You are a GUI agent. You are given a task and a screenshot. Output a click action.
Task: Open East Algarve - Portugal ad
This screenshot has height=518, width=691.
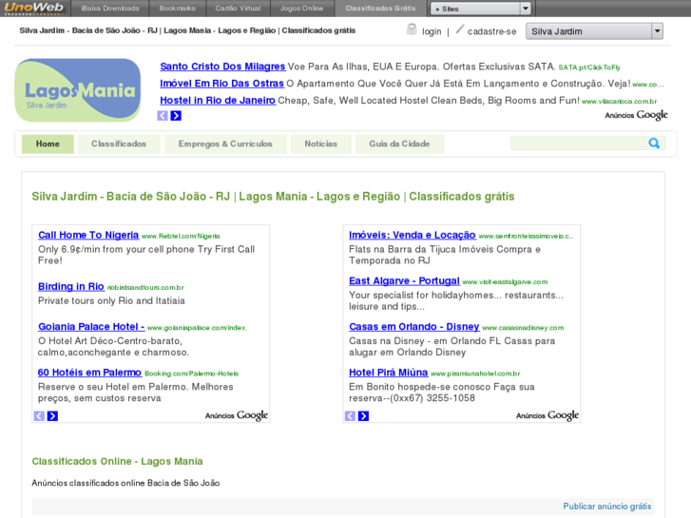pos(404,280)
